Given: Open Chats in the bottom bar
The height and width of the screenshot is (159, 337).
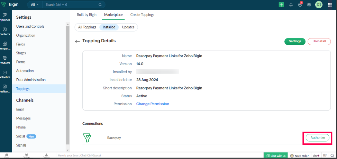Looking at the screenshot, I should click(7, 155).
